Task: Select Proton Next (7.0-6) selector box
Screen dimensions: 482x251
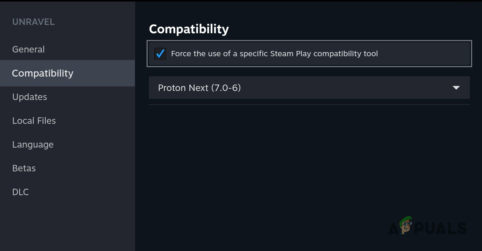Action: coord(309,88)
